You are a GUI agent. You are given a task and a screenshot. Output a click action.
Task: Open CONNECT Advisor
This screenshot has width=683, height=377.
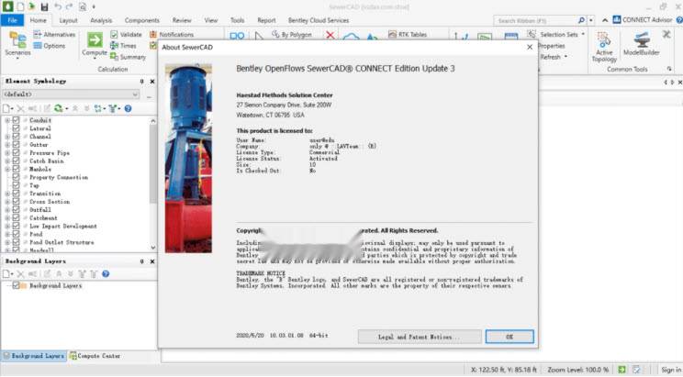coord(643,20)
